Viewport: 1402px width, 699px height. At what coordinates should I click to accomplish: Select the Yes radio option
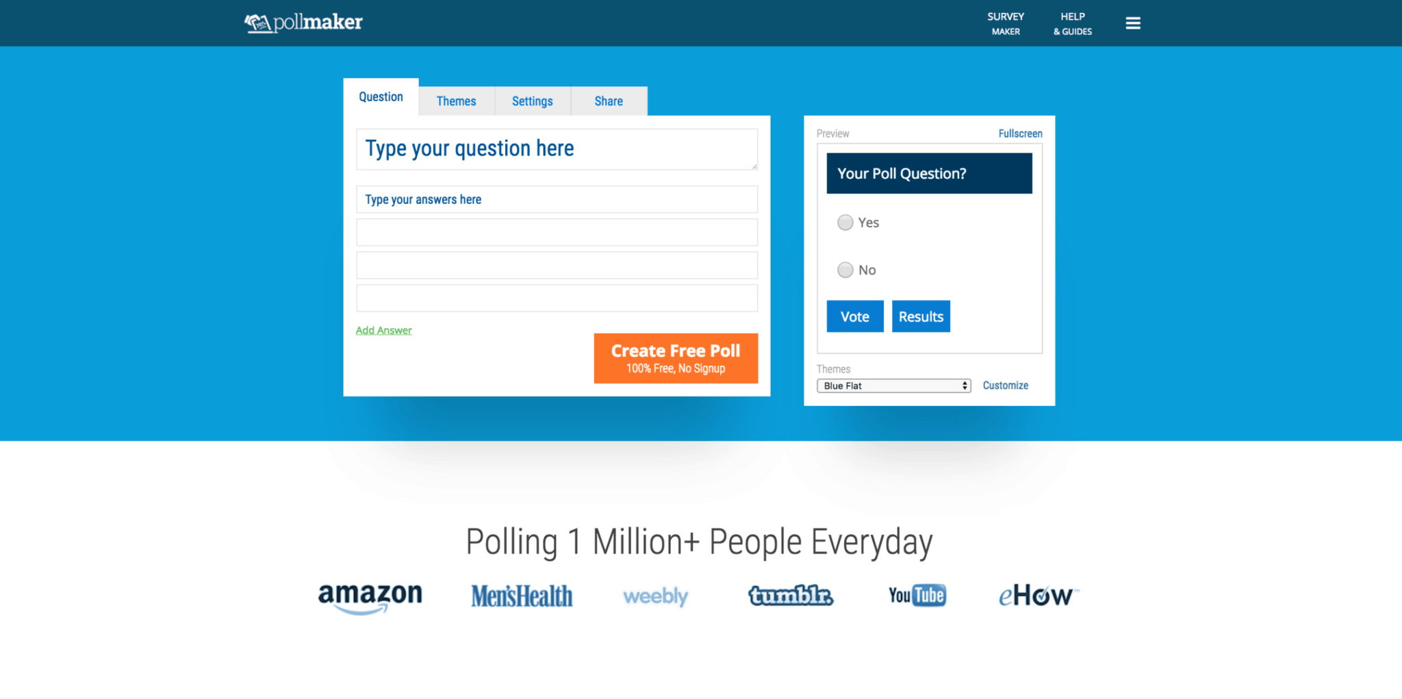pyautogui.click(x=845, y=223)
